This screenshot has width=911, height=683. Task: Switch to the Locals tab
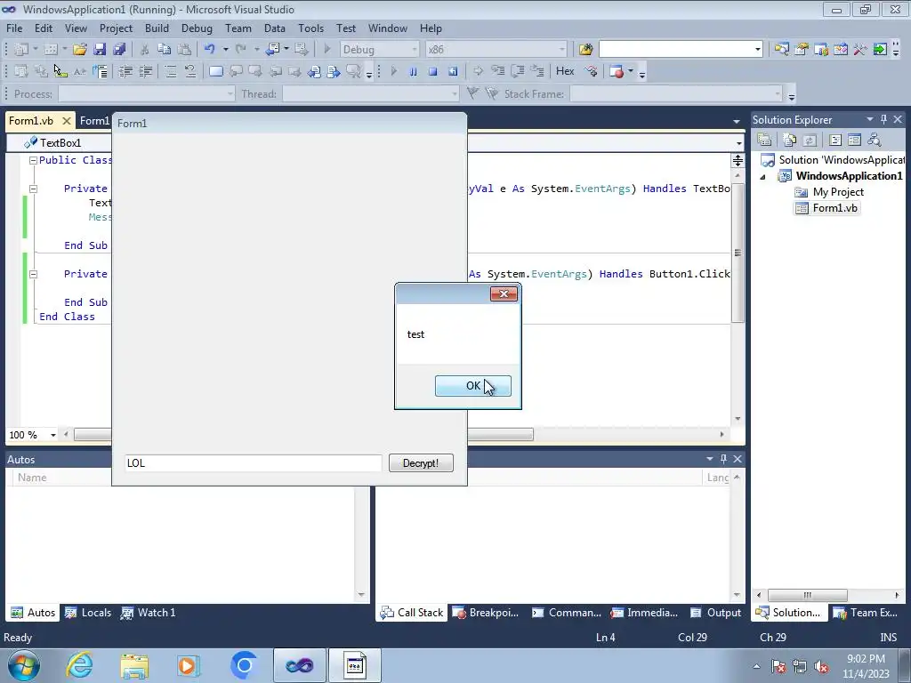[x=88, y=613]
